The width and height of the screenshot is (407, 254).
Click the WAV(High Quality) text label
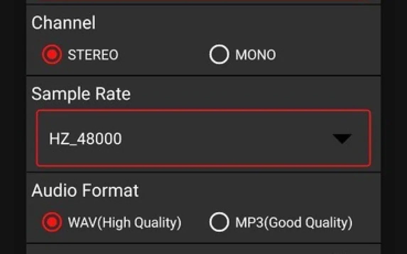125,223
